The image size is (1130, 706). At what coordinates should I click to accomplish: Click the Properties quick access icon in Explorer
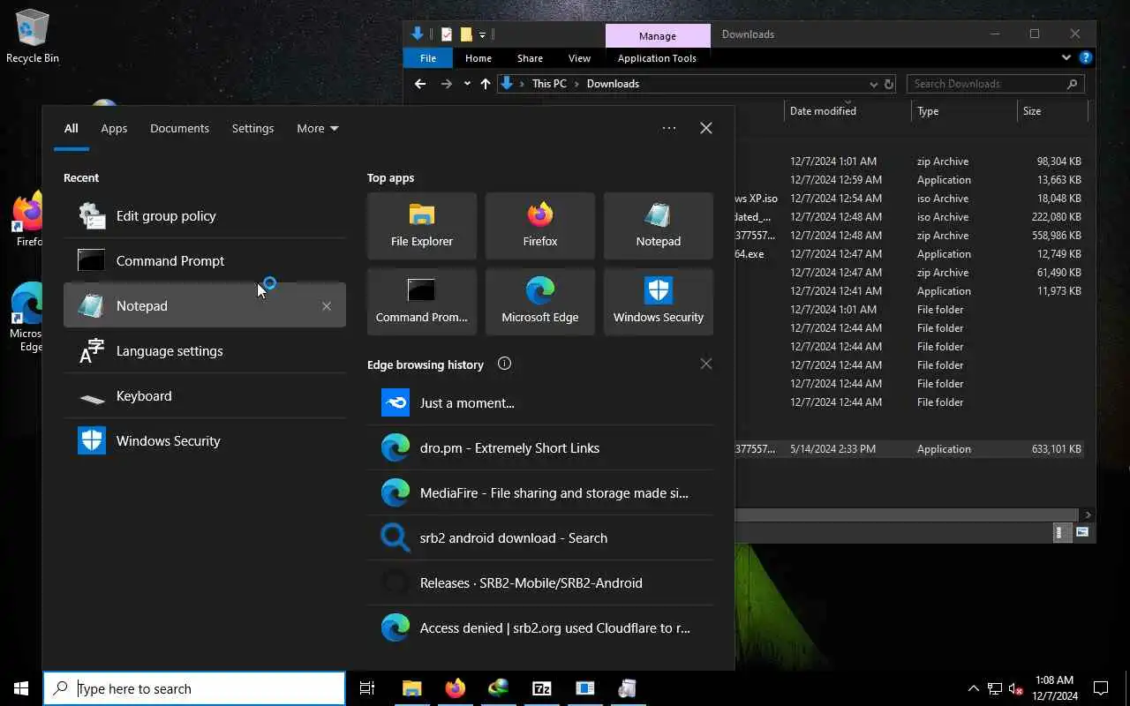coord(447,34)
